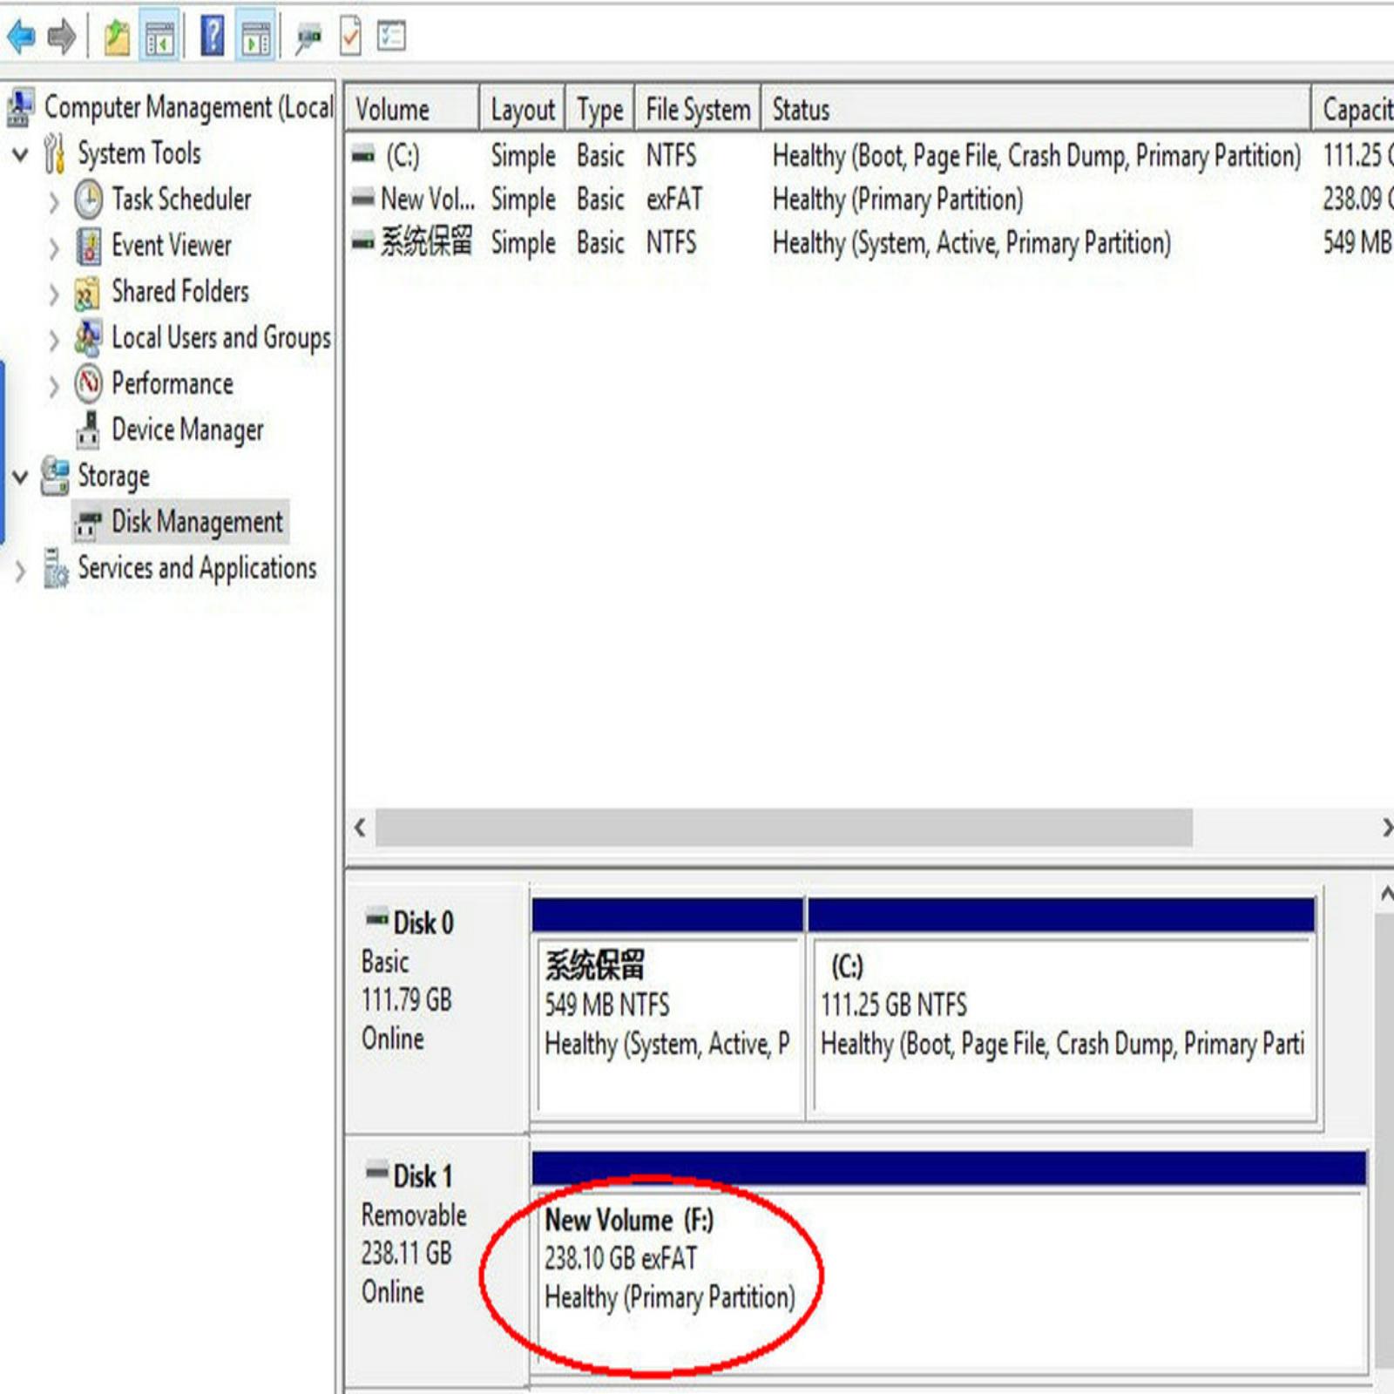This screenshot has width=1394, height=1394.
Task: Toggle the Show/Hide Action Pane button
Action: click(x=256, y=37)
